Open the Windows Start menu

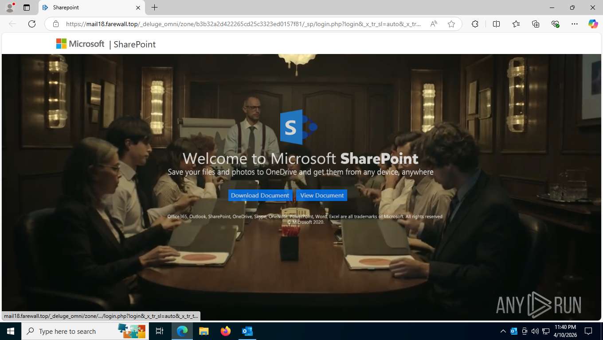pyautogui.click(x=10, y=331)
